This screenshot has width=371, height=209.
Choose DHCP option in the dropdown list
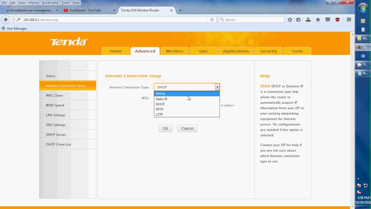pos(187,104)
